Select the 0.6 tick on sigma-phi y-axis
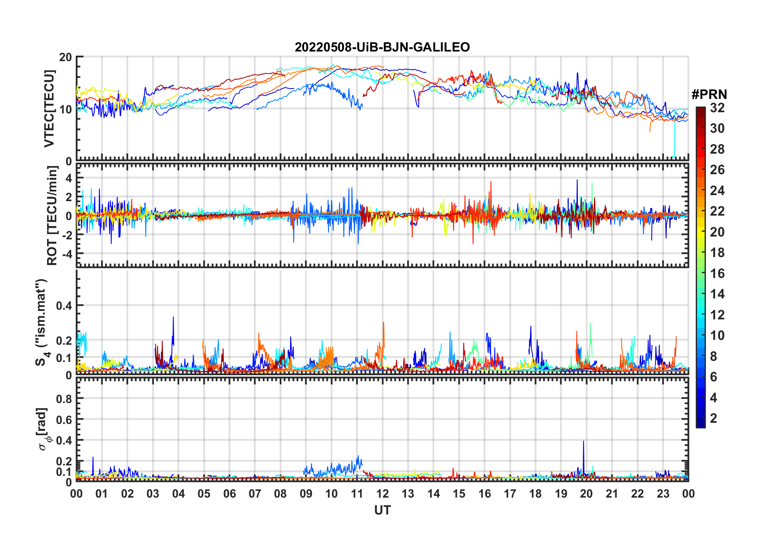The width and height of the screenshot is (765, 535). (x=64, y=420)
